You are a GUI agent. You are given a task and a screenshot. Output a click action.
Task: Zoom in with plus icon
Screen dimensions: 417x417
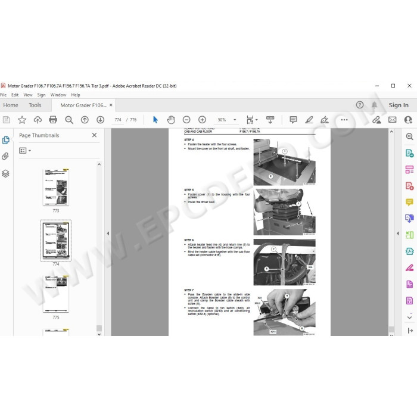pos(202,120)
